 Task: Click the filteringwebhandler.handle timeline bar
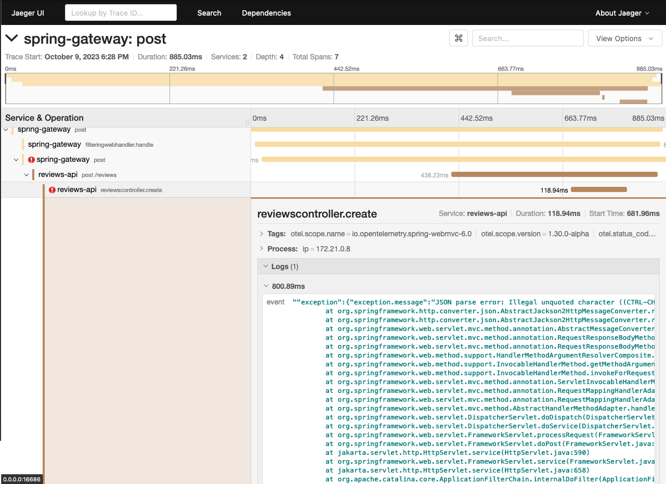[458, 145]
